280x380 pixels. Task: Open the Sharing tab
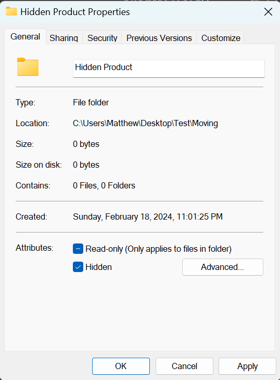tap(64, 38)
